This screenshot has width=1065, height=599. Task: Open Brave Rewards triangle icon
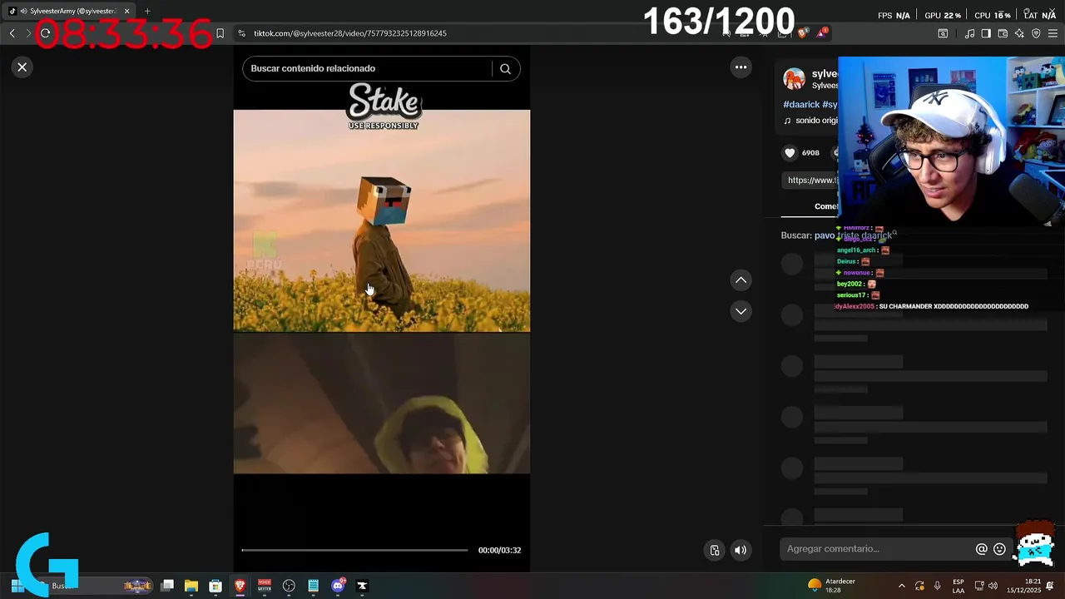point(822,33)
